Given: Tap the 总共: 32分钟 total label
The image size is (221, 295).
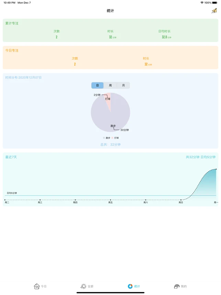Looking at the screenshot, I should pyautogui.click(x=110, y=145).
